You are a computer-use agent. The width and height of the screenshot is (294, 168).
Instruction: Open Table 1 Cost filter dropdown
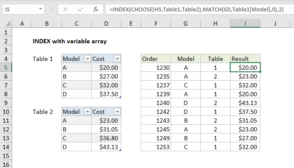[117, 59]
